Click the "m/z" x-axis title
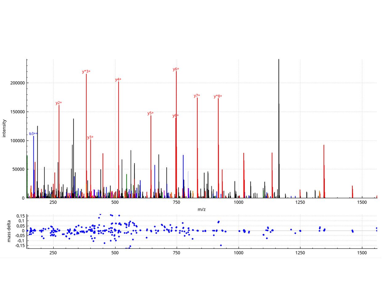Viewport: 388px width, 291px height. 202,209
